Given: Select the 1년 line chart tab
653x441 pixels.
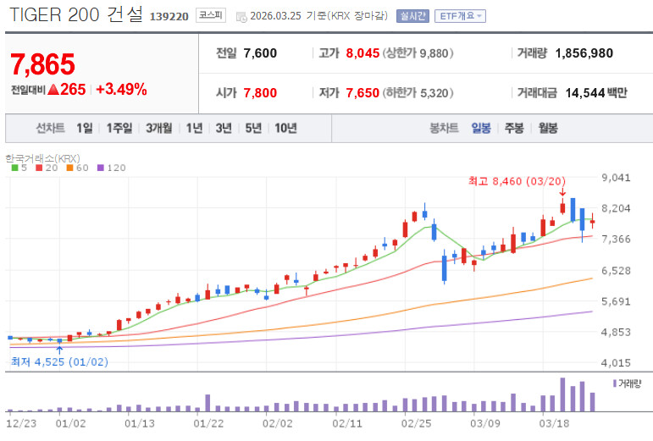Looking at the screenshot, I should point(194,128).
